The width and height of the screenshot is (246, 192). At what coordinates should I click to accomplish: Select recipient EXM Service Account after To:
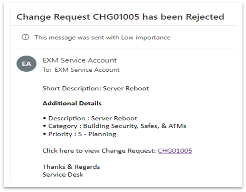point(87,70)
